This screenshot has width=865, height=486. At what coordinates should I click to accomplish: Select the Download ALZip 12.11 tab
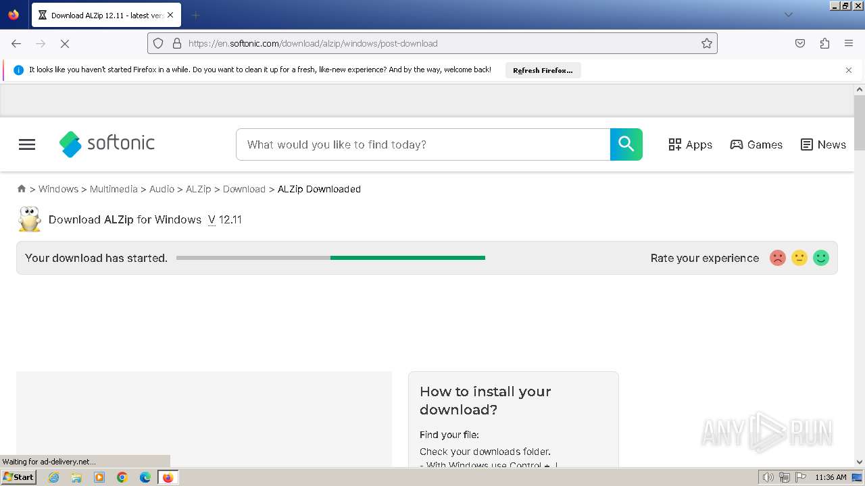click(x=106, y=15)
